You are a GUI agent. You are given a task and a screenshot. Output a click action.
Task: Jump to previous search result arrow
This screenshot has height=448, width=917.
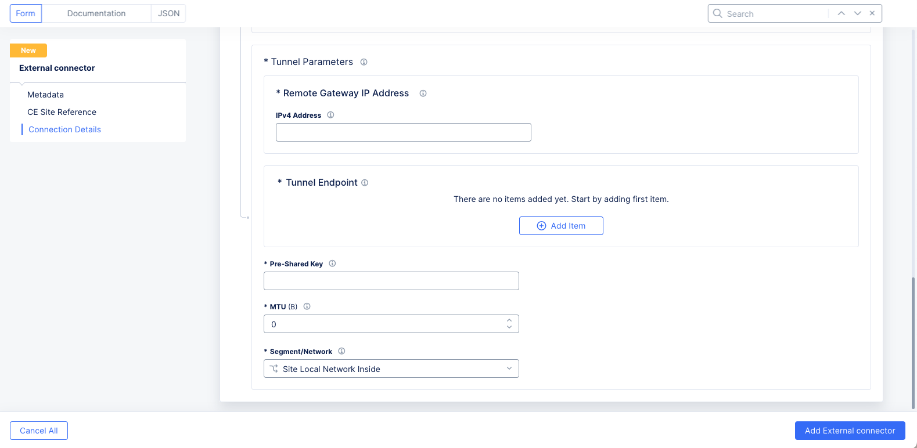(841, 13)
